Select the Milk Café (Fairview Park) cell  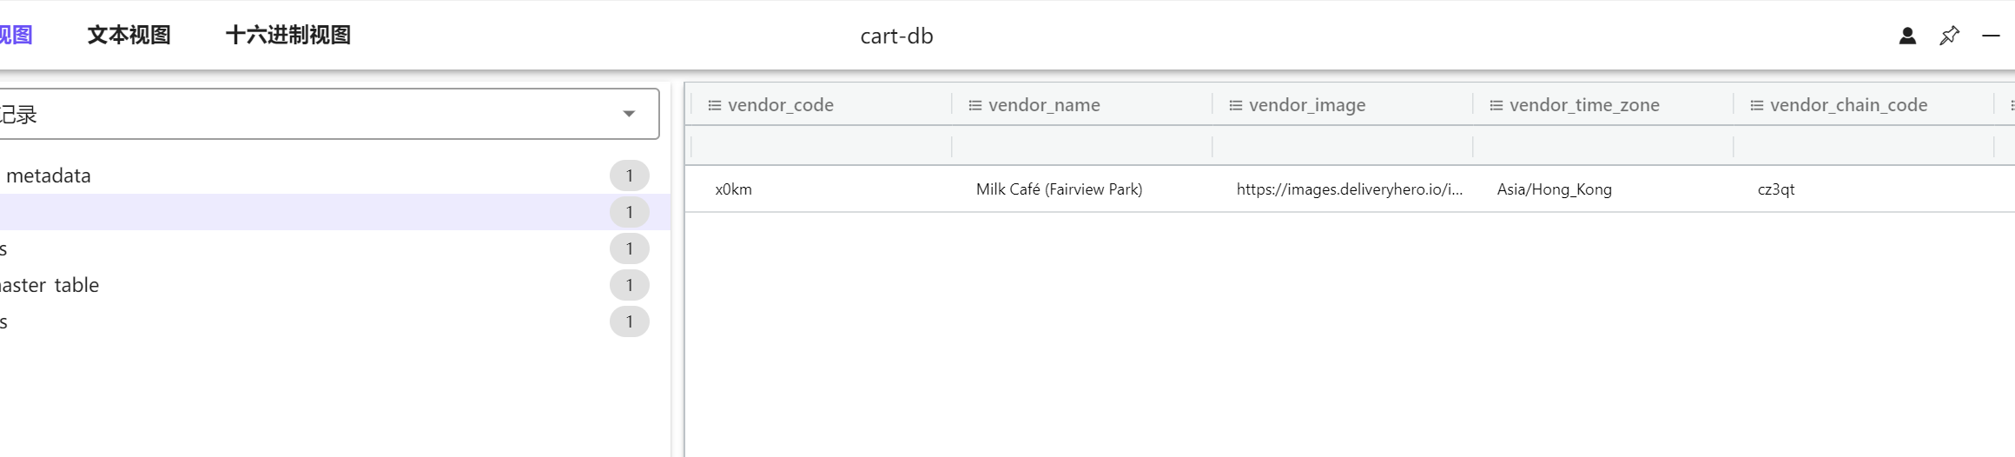click(1059, 189)
